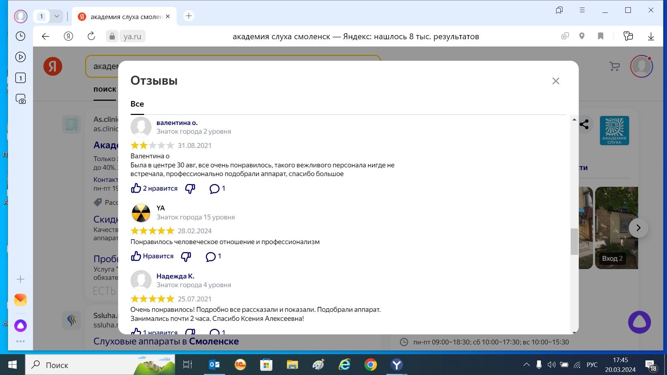Show next photo with right chevron arrow
The width and height of the screenshot is (667, 375).
638,228
